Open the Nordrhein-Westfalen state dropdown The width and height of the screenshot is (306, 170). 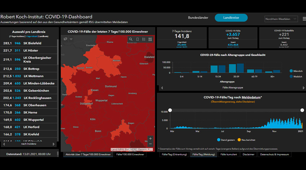pos(281,19)
